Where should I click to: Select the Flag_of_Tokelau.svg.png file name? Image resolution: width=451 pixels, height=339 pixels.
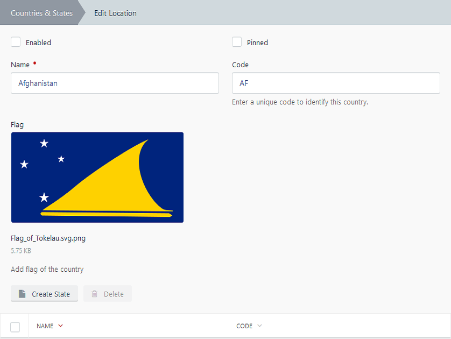pos(48,238)
